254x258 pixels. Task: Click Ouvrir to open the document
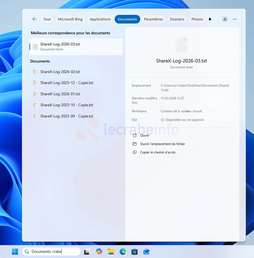point(145,136)
